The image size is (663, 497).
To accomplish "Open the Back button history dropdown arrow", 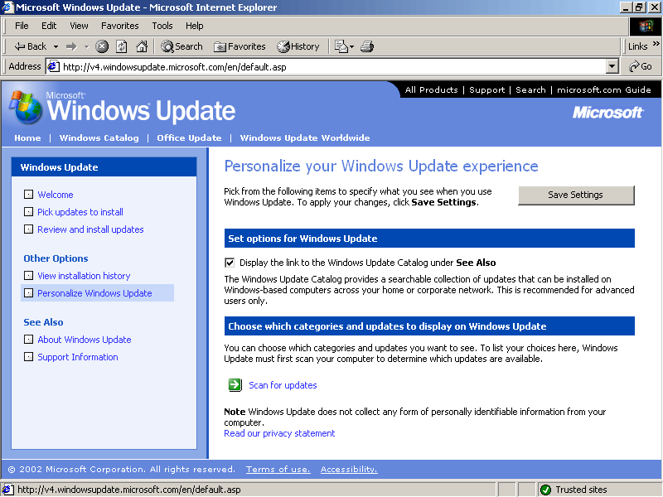I will 56,46.
